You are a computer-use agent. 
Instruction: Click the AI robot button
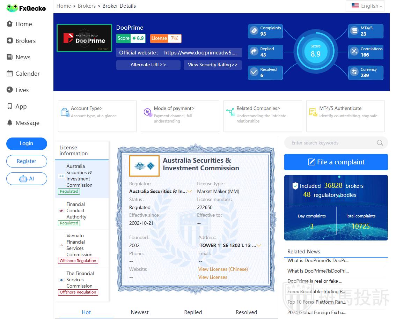coord(27,179)
